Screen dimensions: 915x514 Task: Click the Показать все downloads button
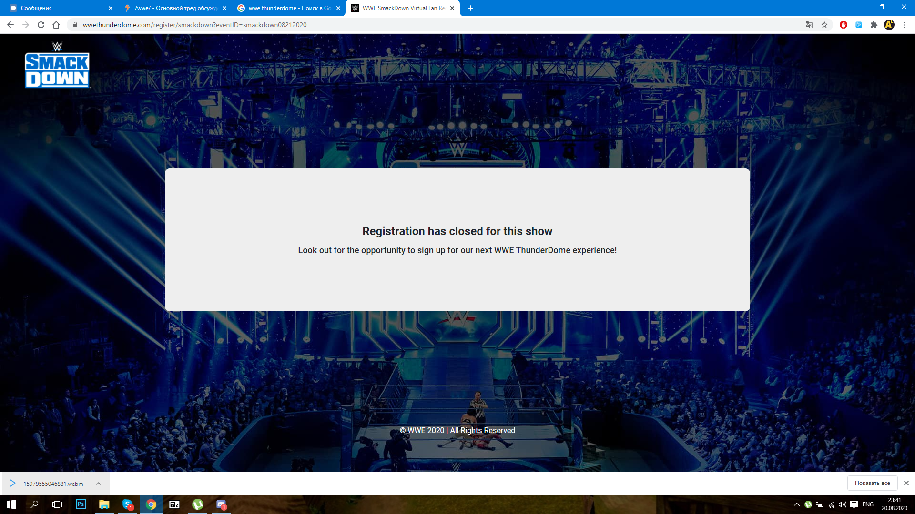[872, 483]
